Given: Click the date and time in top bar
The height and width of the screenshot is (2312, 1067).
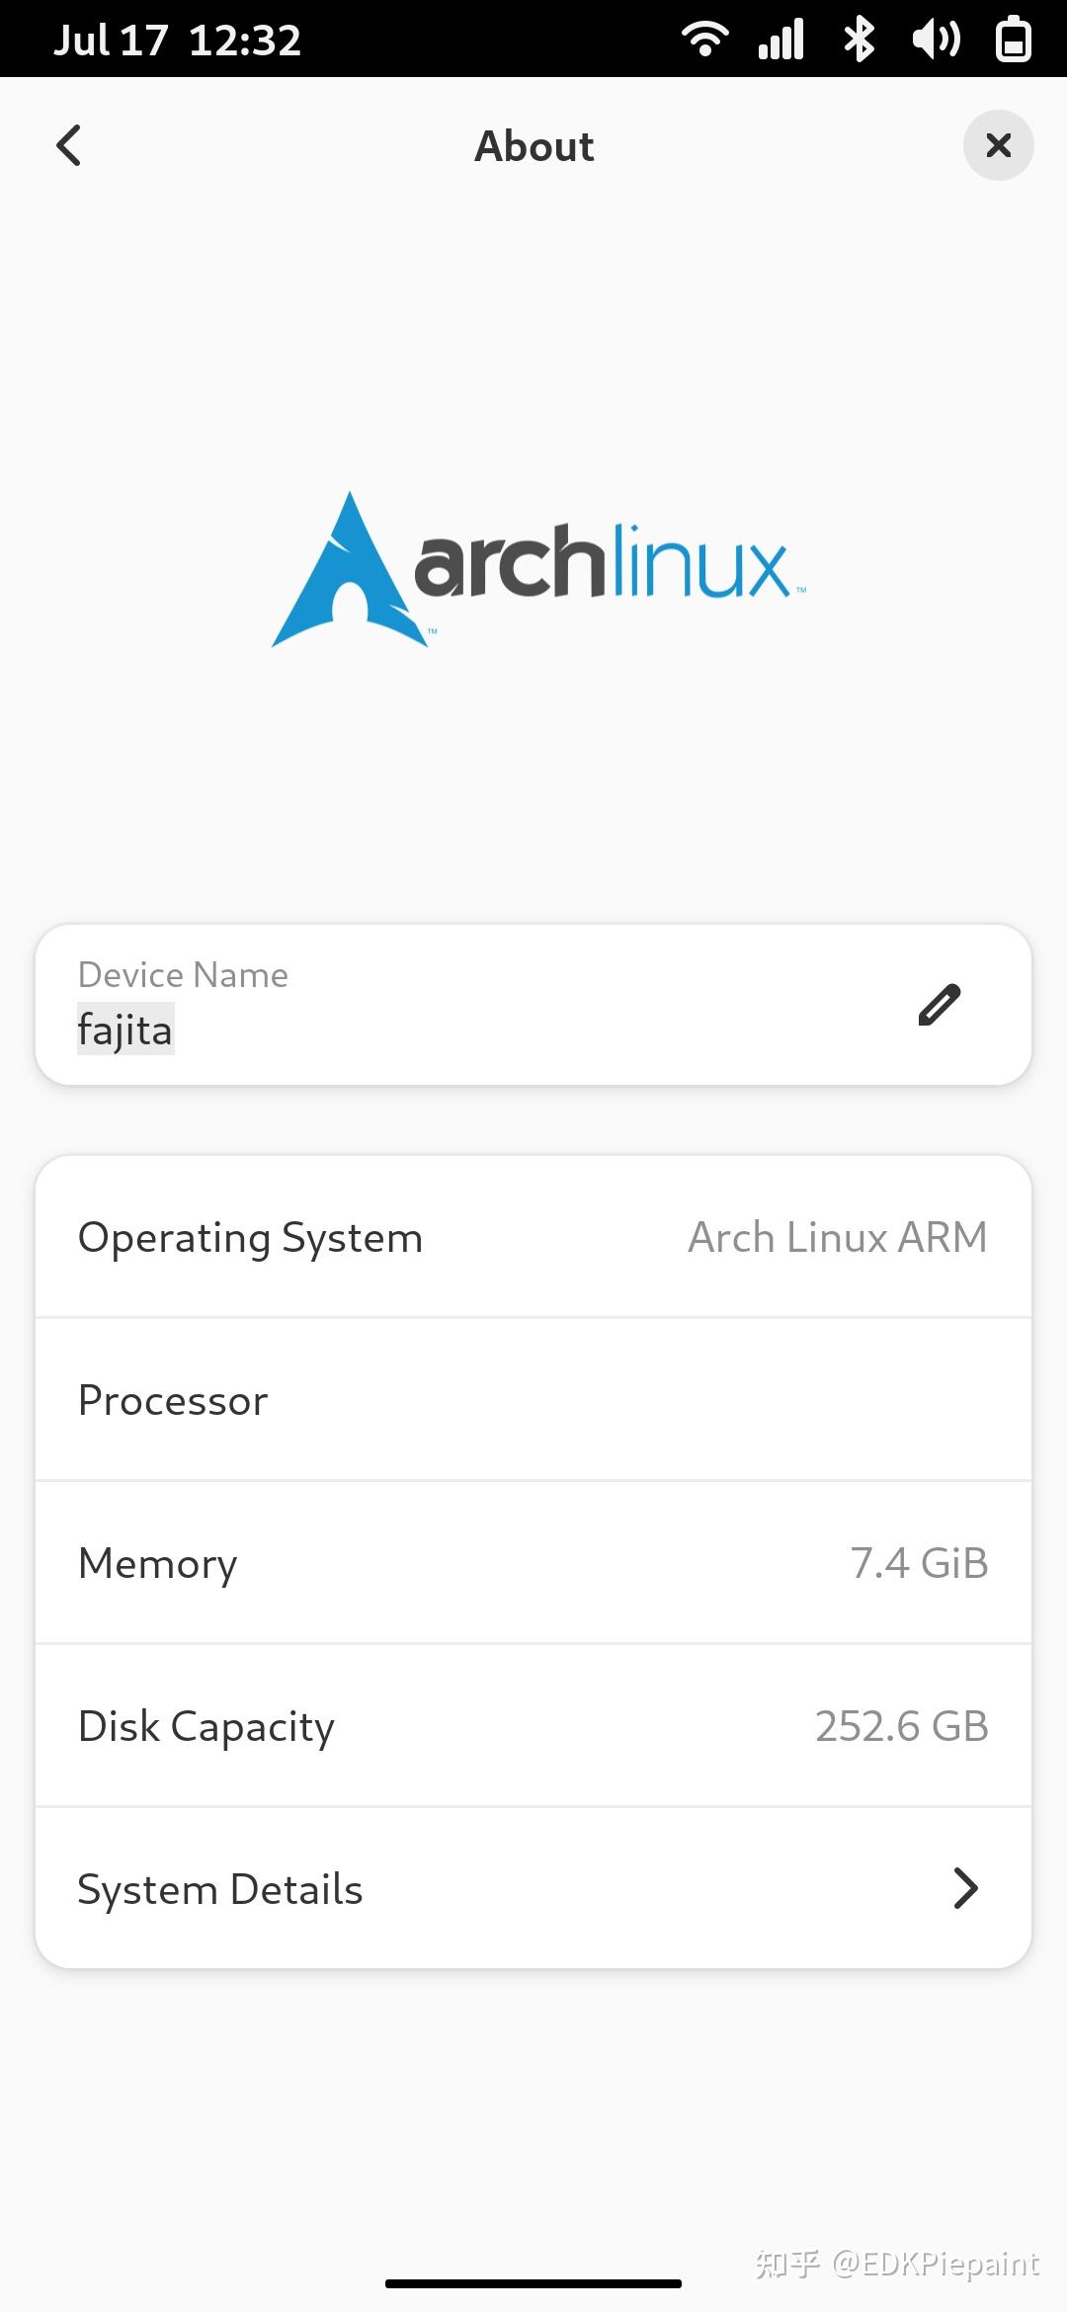Looking at the screenshot, I should 178,40.
